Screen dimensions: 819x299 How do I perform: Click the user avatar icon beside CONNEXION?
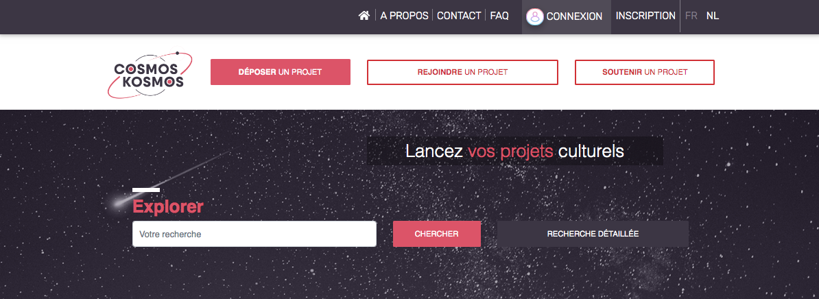coord(534,16)
